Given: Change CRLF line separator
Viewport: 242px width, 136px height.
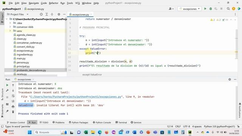Looking at the screenshot, I should coord(178,127).
